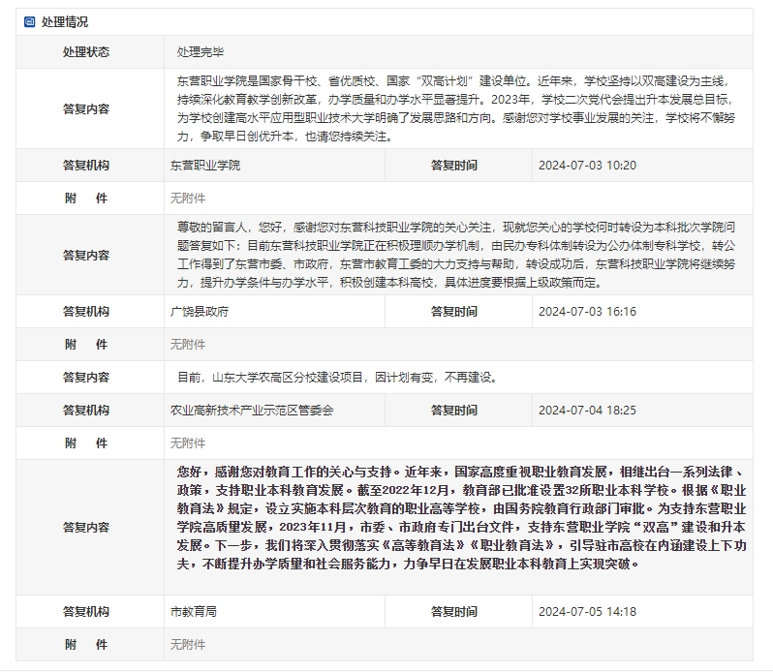This screenshot has width=773, height=672.
Task: Click the 答复内容 label beside the 山东大学 reply
Action: pyautogui.click(x=86, y=378)
